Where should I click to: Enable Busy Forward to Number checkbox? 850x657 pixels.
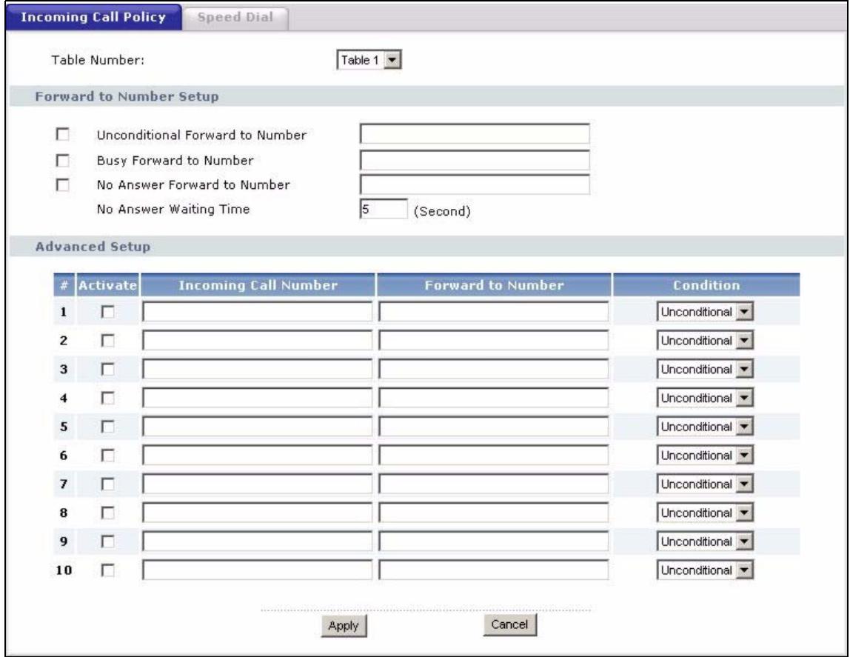(63, 161)
